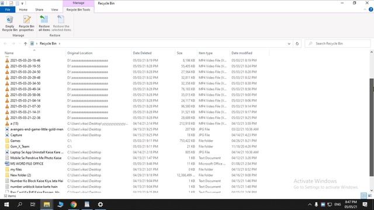
Task: Go up one folder level arrow
Action: pos(25,44)
